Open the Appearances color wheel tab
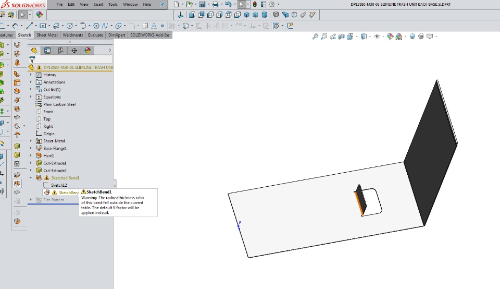 [87, 51]
